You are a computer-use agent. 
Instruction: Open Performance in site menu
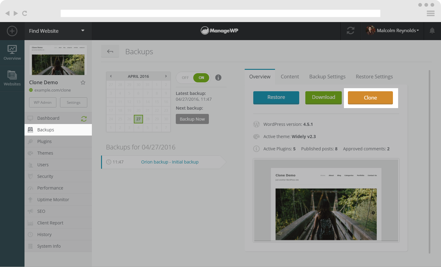[58, 188]
